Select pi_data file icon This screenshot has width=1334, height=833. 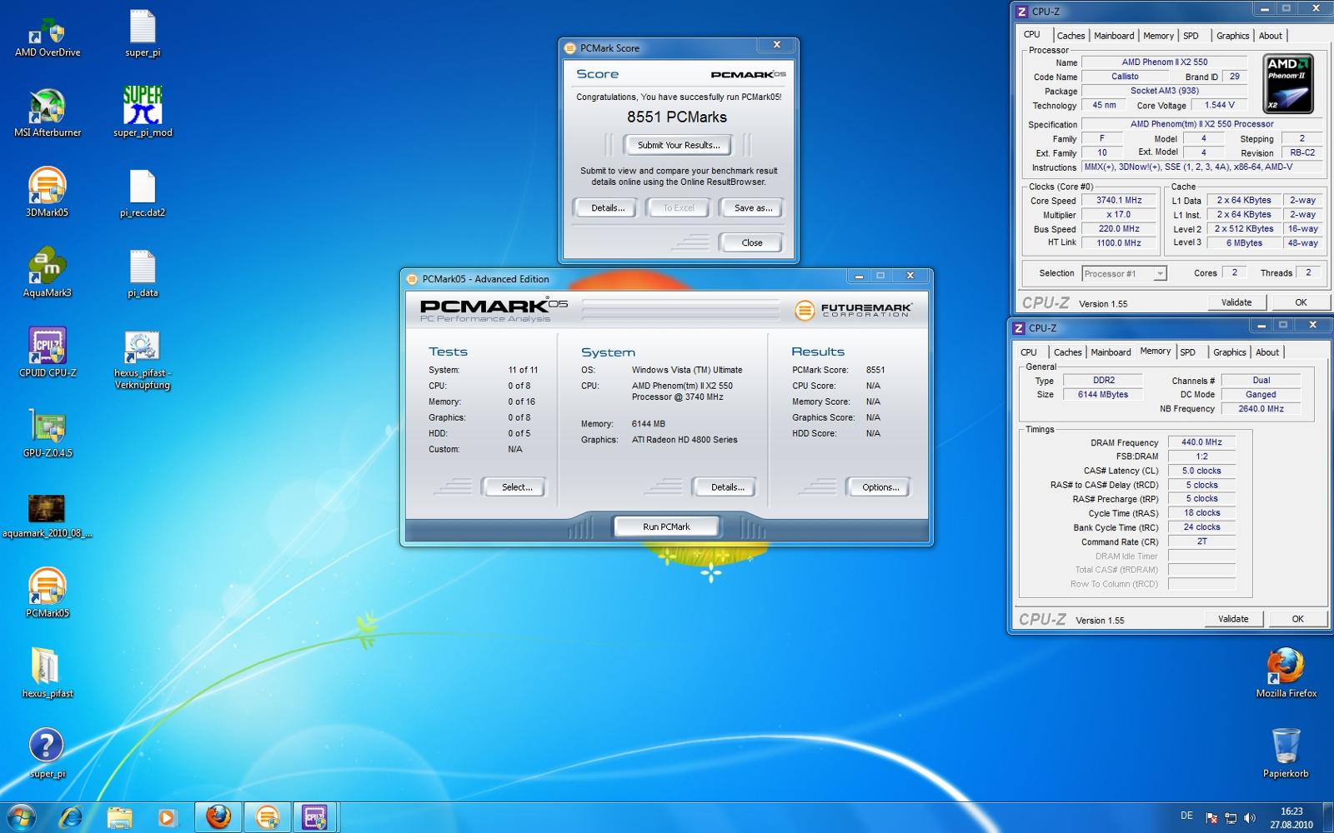143,274
